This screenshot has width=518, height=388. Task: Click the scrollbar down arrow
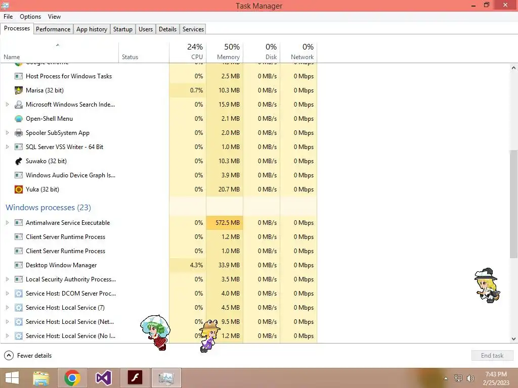pyautogui.click(x=513, y=338)
